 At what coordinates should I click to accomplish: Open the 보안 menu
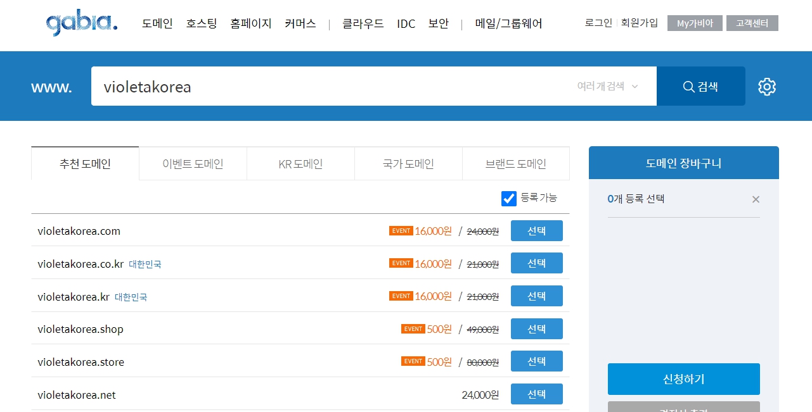point(439,24)
